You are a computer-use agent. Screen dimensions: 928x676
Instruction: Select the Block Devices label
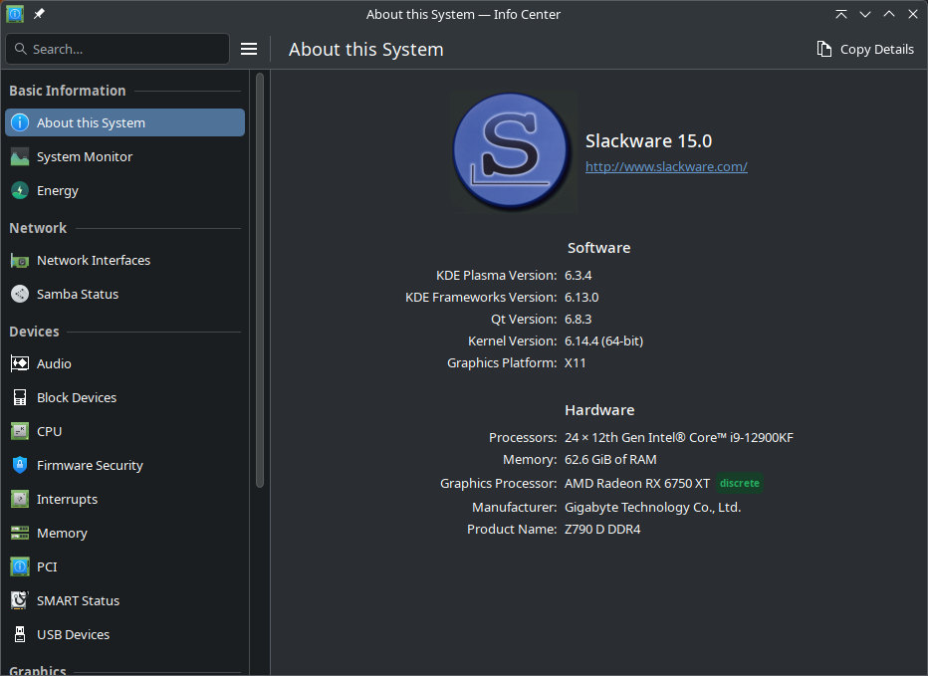pyautogui.click(x=77, y=398)
